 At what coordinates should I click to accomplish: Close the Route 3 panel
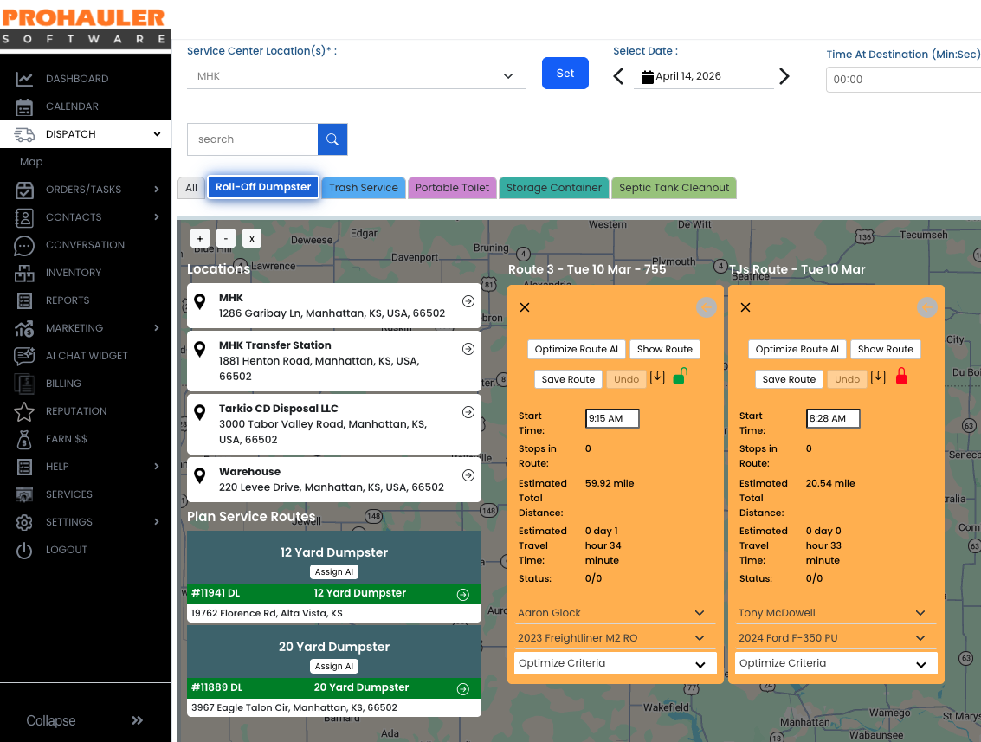tap(525, 307)
